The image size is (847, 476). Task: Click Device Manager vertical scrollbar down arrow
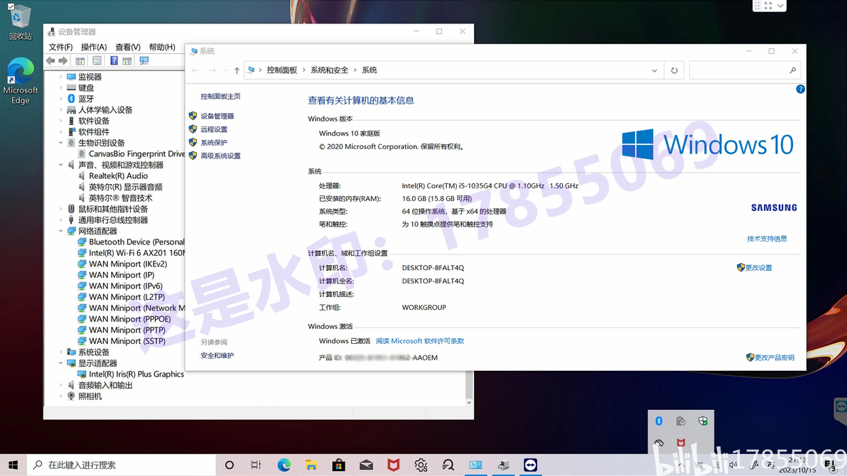point(469,403)
